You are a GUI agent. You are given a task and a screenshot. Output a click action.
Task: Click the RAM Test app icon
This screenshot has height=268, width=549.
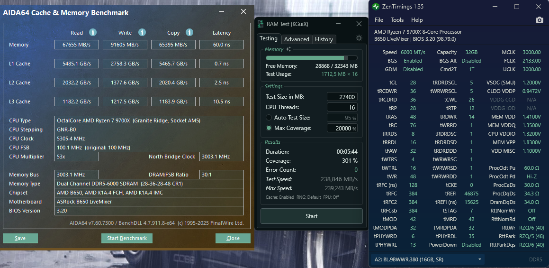pos(261,24)
